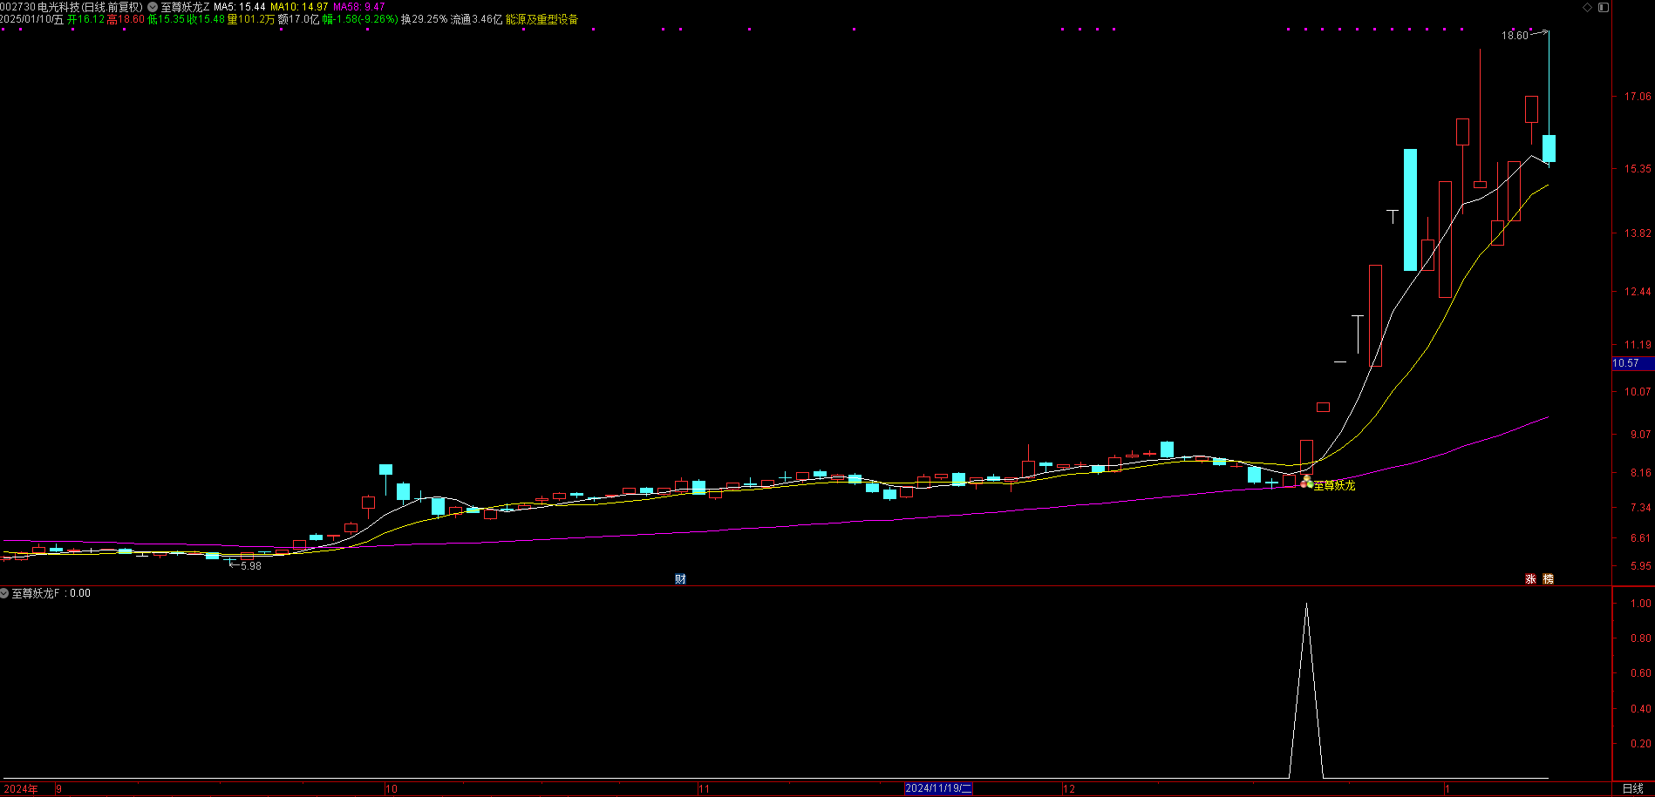Click the 流通3.46亿 float shares text
This screenshot has height=797, width=1655.
476,19
